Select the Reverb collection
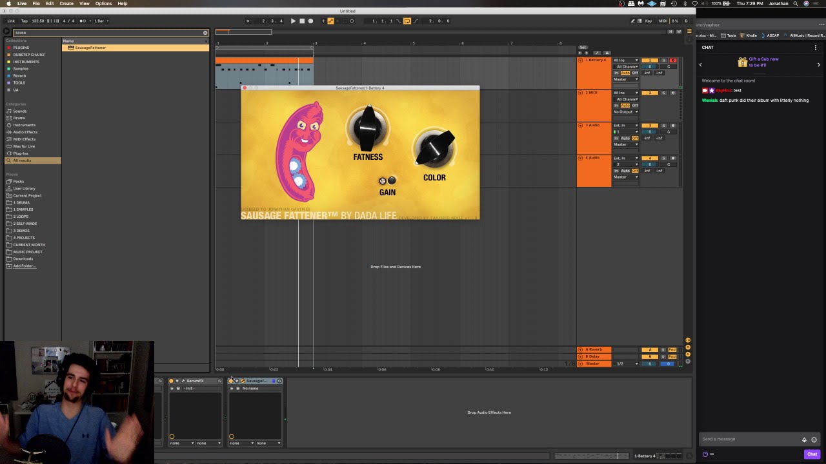 tap(19, 75)
